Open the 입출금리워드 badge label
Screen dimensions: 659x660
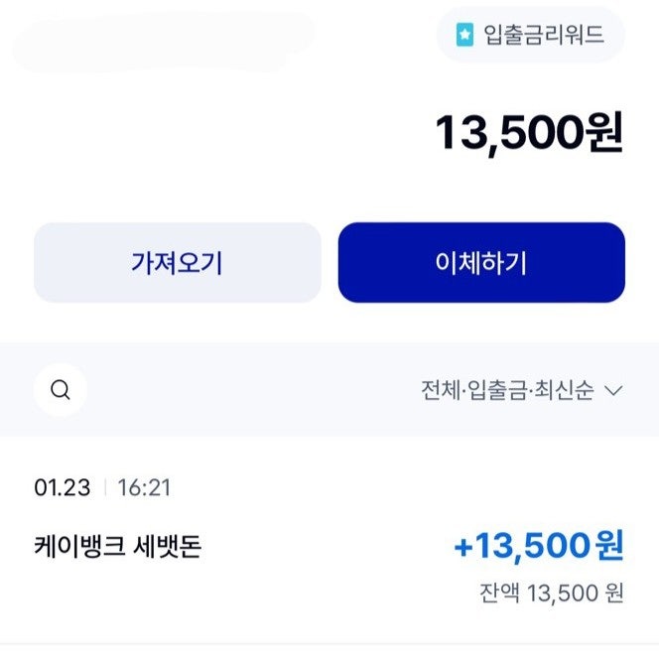coord(542,35)
